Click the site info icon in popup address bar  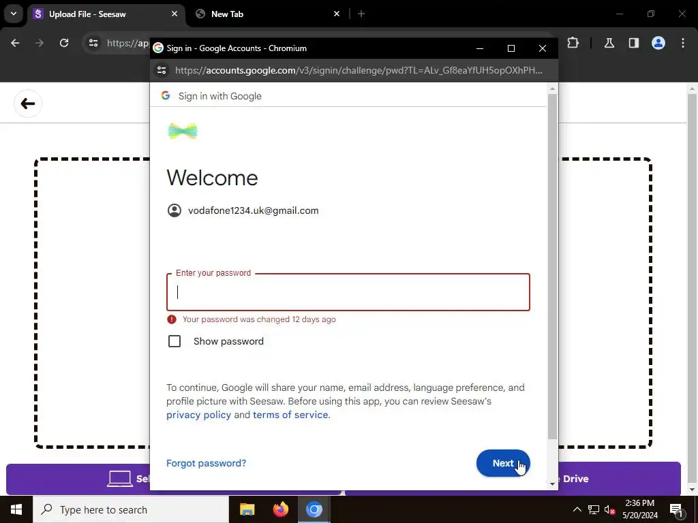162,70
